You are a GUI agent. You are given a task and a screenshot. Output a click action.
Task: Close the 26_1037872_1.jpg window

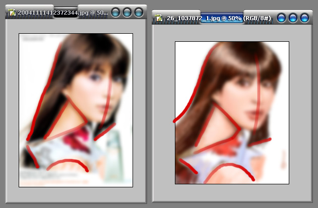[x=304, y=18]
